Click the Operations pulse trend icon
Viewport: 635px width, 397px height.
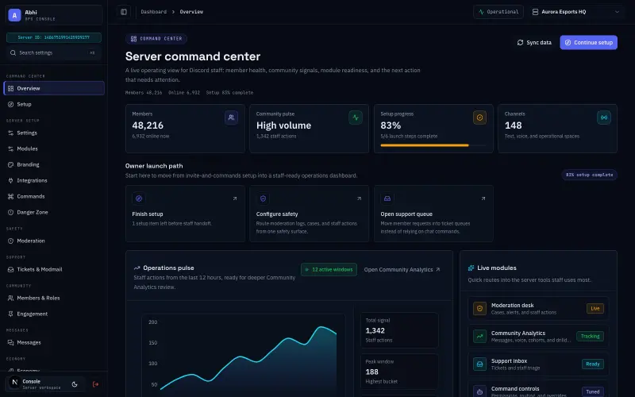pos(137,268)
